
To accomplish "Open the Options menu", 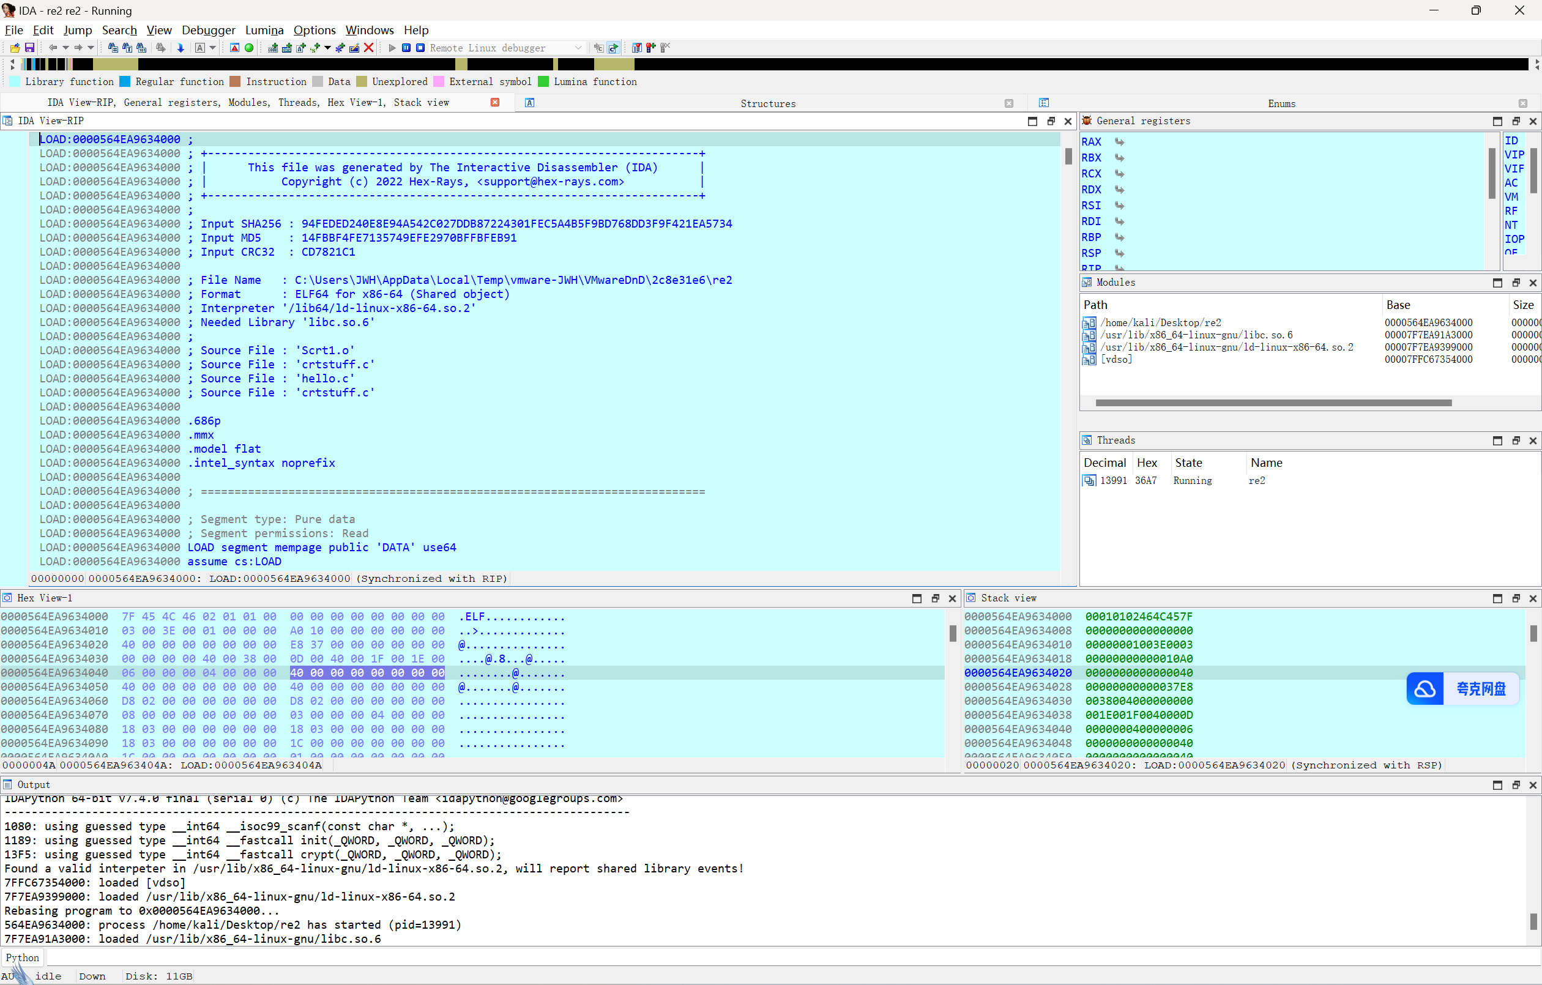I will tap(315, 30).
